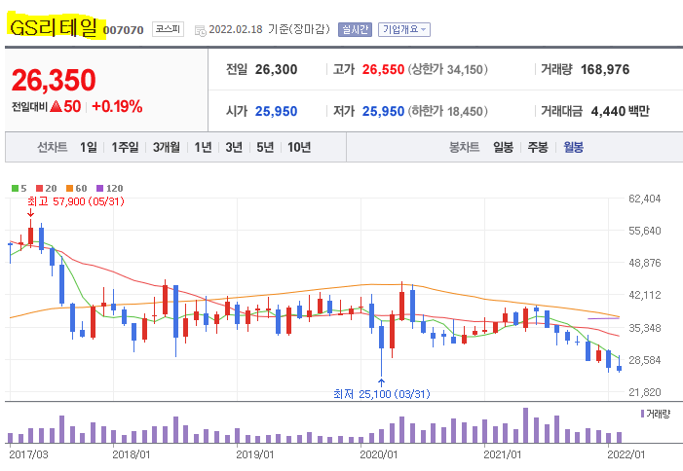Select the 1일 line chart tab
Screen dimensions: 683x471
pos(89,148)
